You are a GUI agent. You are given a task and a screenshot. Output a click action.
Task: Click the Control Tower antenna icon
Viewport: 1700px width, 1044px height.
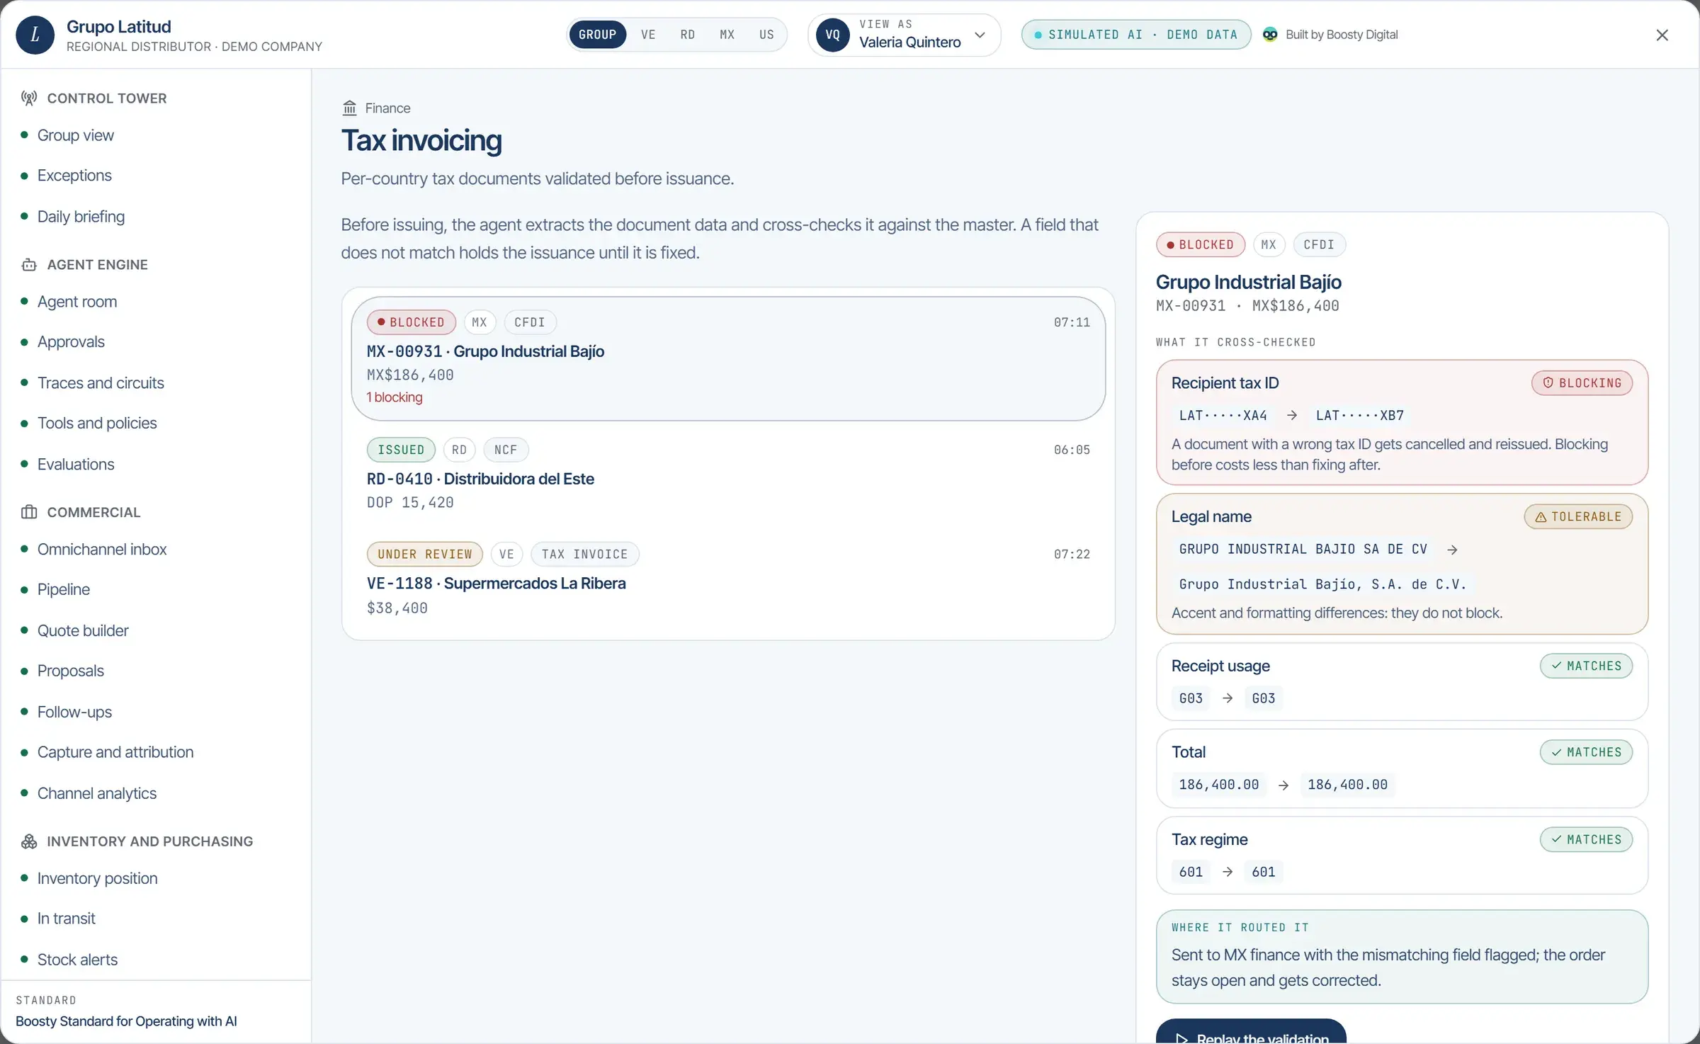pyautogui.click(x=29, y=98)
